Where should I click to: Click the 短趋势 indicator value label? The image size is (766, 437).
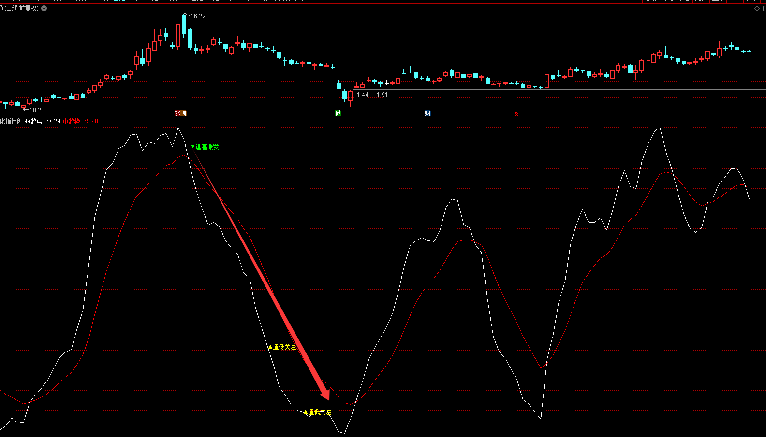(43, 121)
